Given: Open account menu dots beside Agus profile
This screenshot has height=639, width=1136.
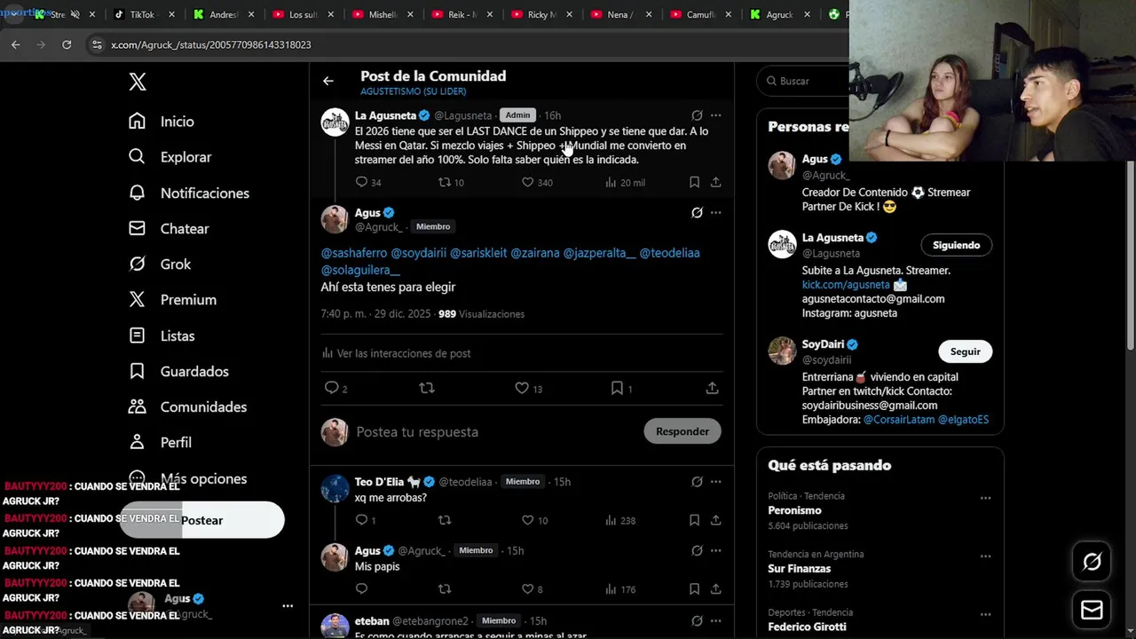Looking at the screenshot, I should (x=288, y=605).
